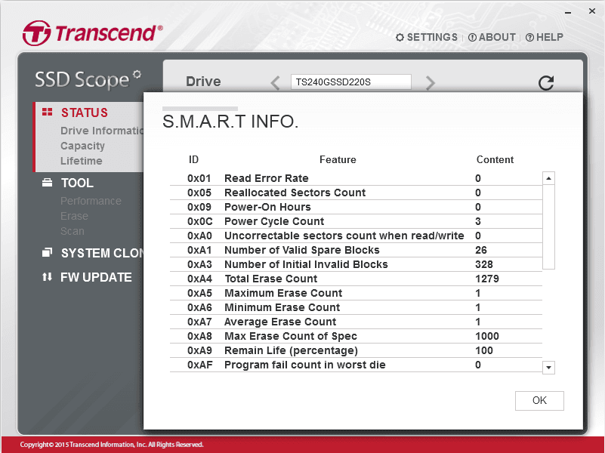Open the About page
Image resolution: width=605 pixels, height=453 pixels.
[492, 37]
